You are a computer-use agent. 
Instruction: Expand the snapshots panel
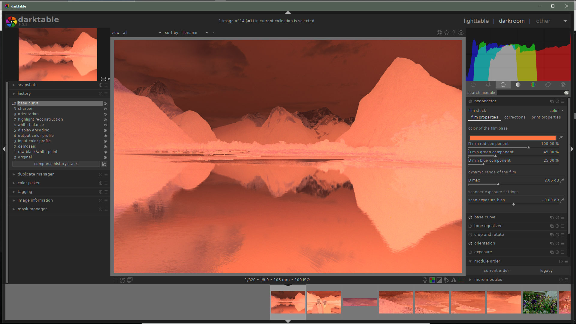(x=28, y=85)
